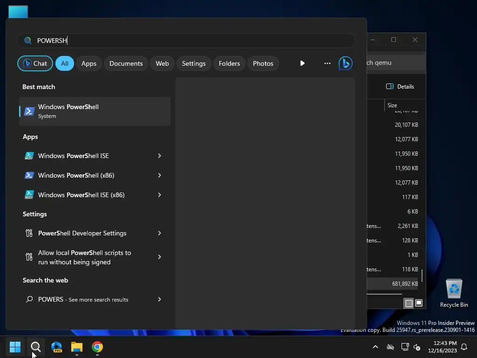This screenshot has width=477, height=358.
Task: Click the network status tray icon
Action: click(x=405, y=347)
